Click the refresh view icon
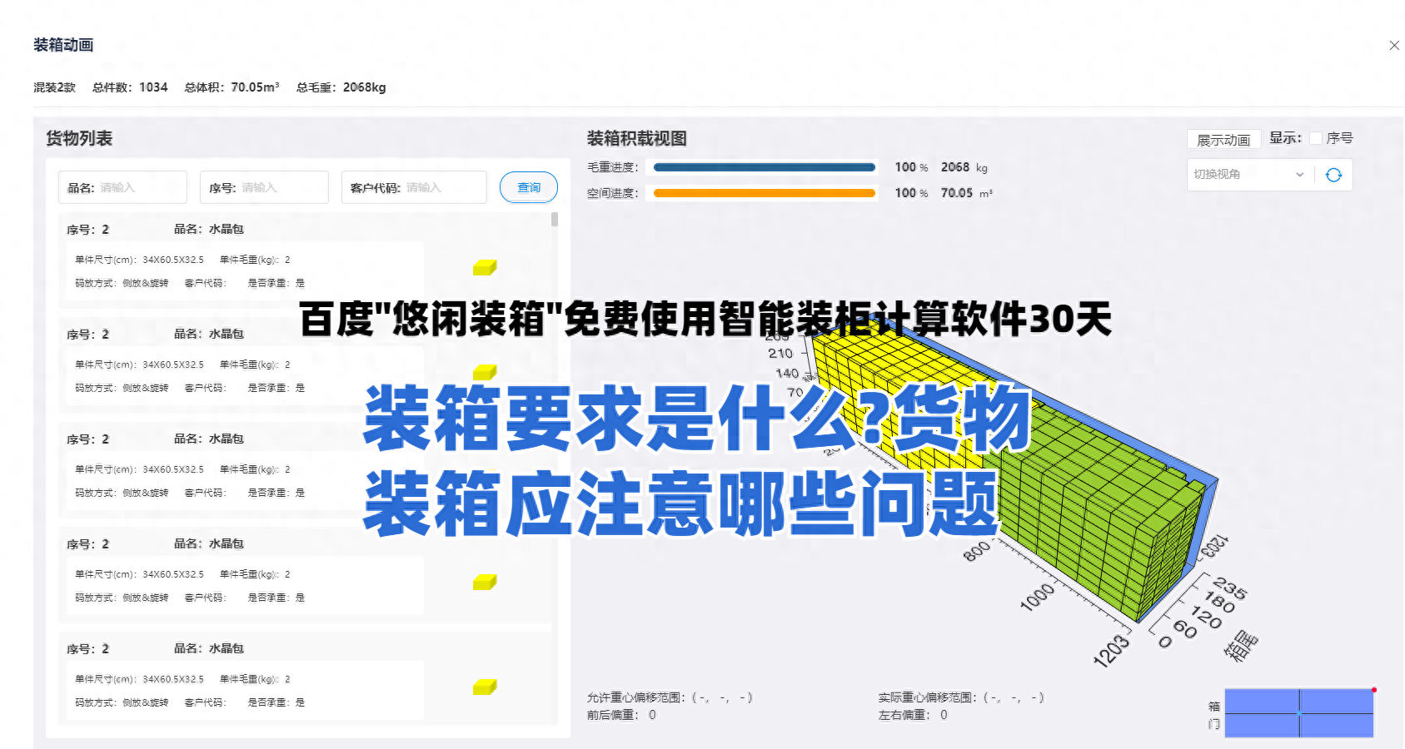Viewport: 1405px width, 749px height. 1334,175
